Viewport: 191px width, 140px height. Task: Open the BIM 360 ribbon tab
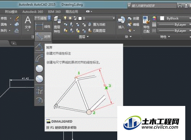pyautogui.click(x=54, y=12)
